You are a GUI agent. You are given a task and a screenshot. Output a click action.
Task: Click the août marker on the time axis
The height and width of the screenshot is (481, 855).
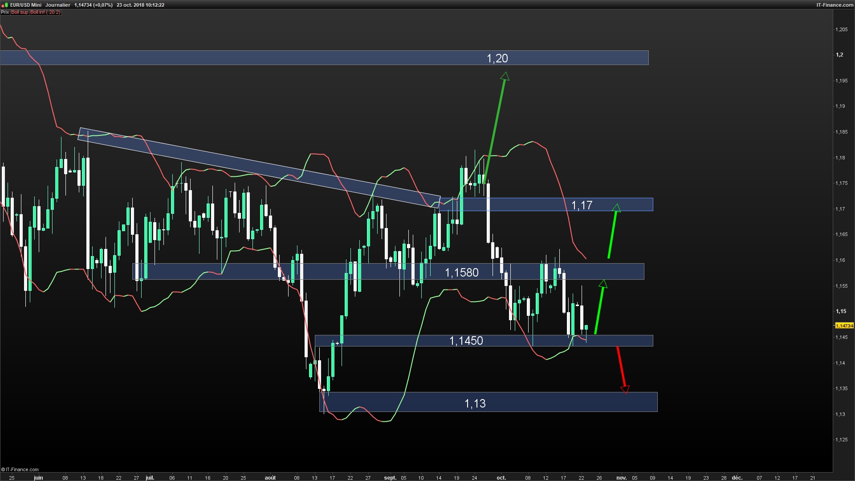tap(270, 478)
